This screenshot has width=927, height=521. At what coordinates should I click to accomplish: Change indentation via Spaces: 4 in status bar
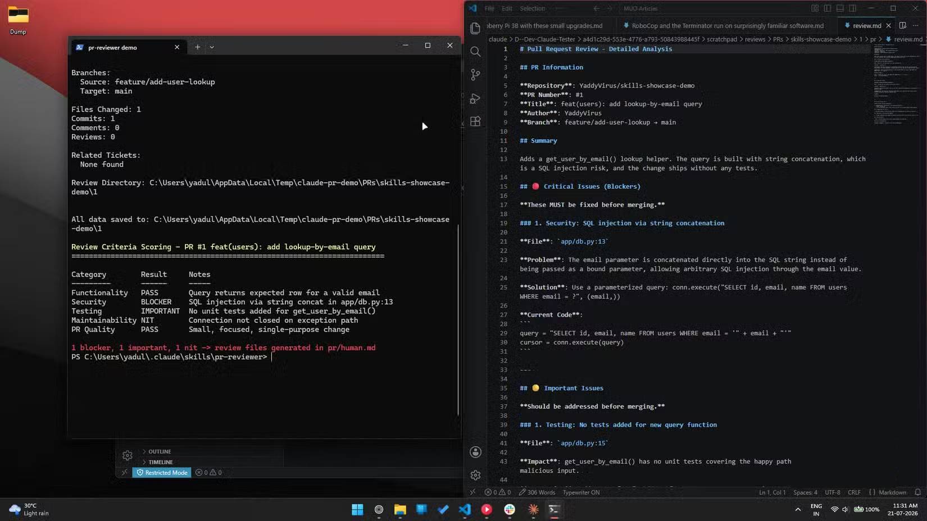805,492
